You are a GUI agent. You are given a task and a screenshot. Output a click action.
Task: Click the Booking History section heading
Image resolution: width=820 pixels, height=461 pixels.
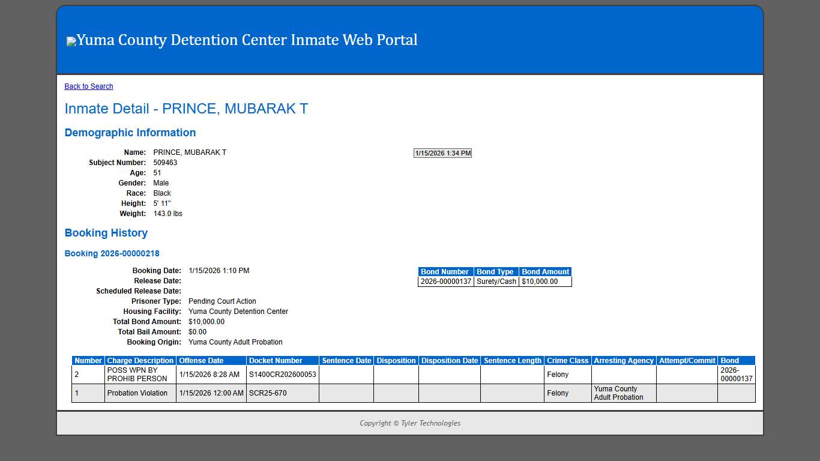[x=106, y=233]
